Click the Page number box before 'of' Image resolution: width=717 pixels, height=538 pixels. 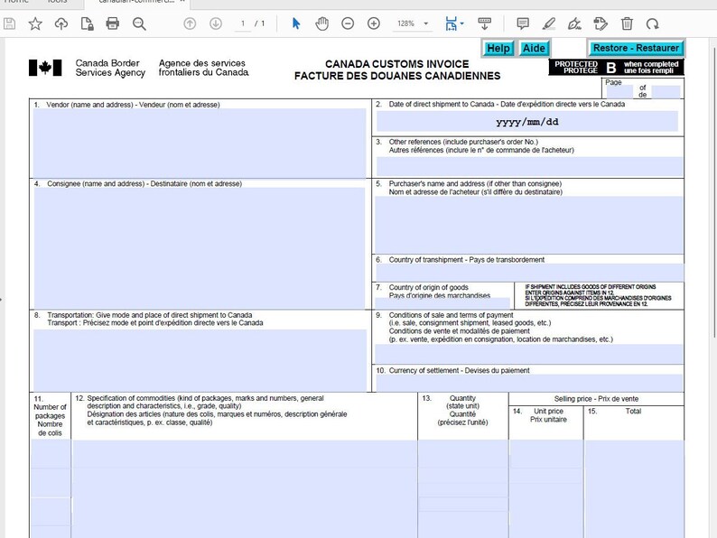coord(619,92)
